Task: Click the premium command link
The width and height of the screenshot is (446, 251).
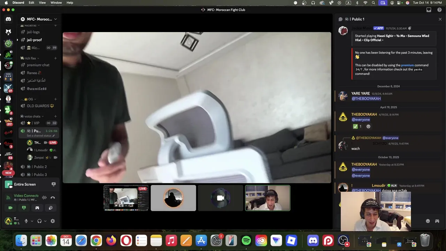Action: pos(407,65)
